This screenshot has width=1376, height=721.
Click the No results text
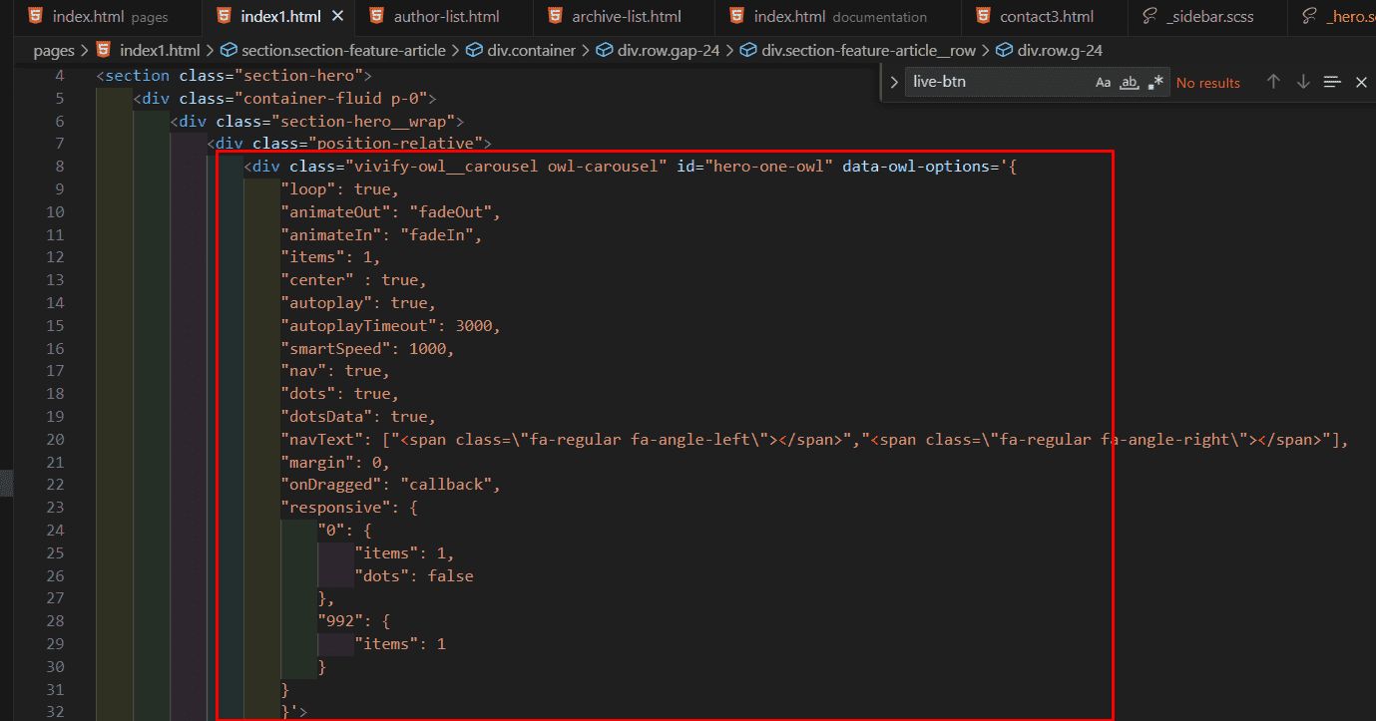[1208, 83]
